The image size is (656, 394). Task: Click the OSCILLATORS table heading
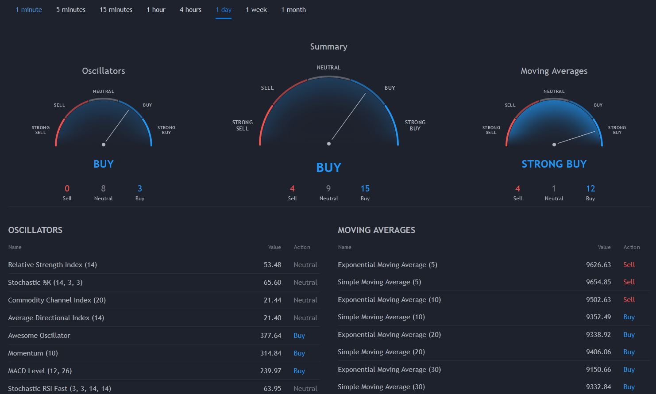pos(35,230)
